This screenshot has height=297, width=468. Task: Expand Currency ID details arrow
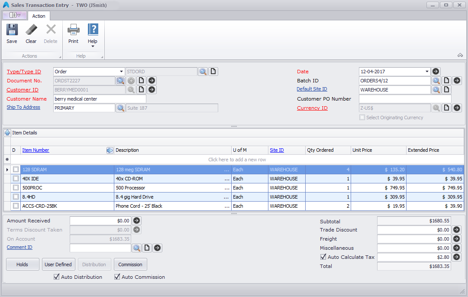pos(457,108)
